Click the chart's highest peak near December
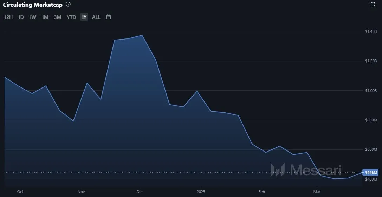This screenshot has width=382, height=197. tap(142, 35)
